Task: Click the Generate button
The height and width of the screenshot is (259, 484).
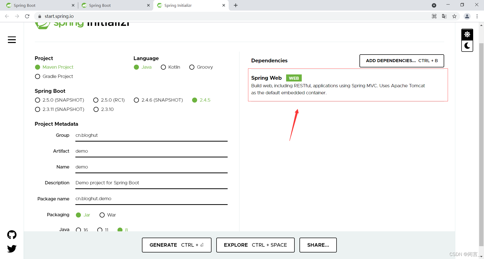Action: click(x=176, y=245)
